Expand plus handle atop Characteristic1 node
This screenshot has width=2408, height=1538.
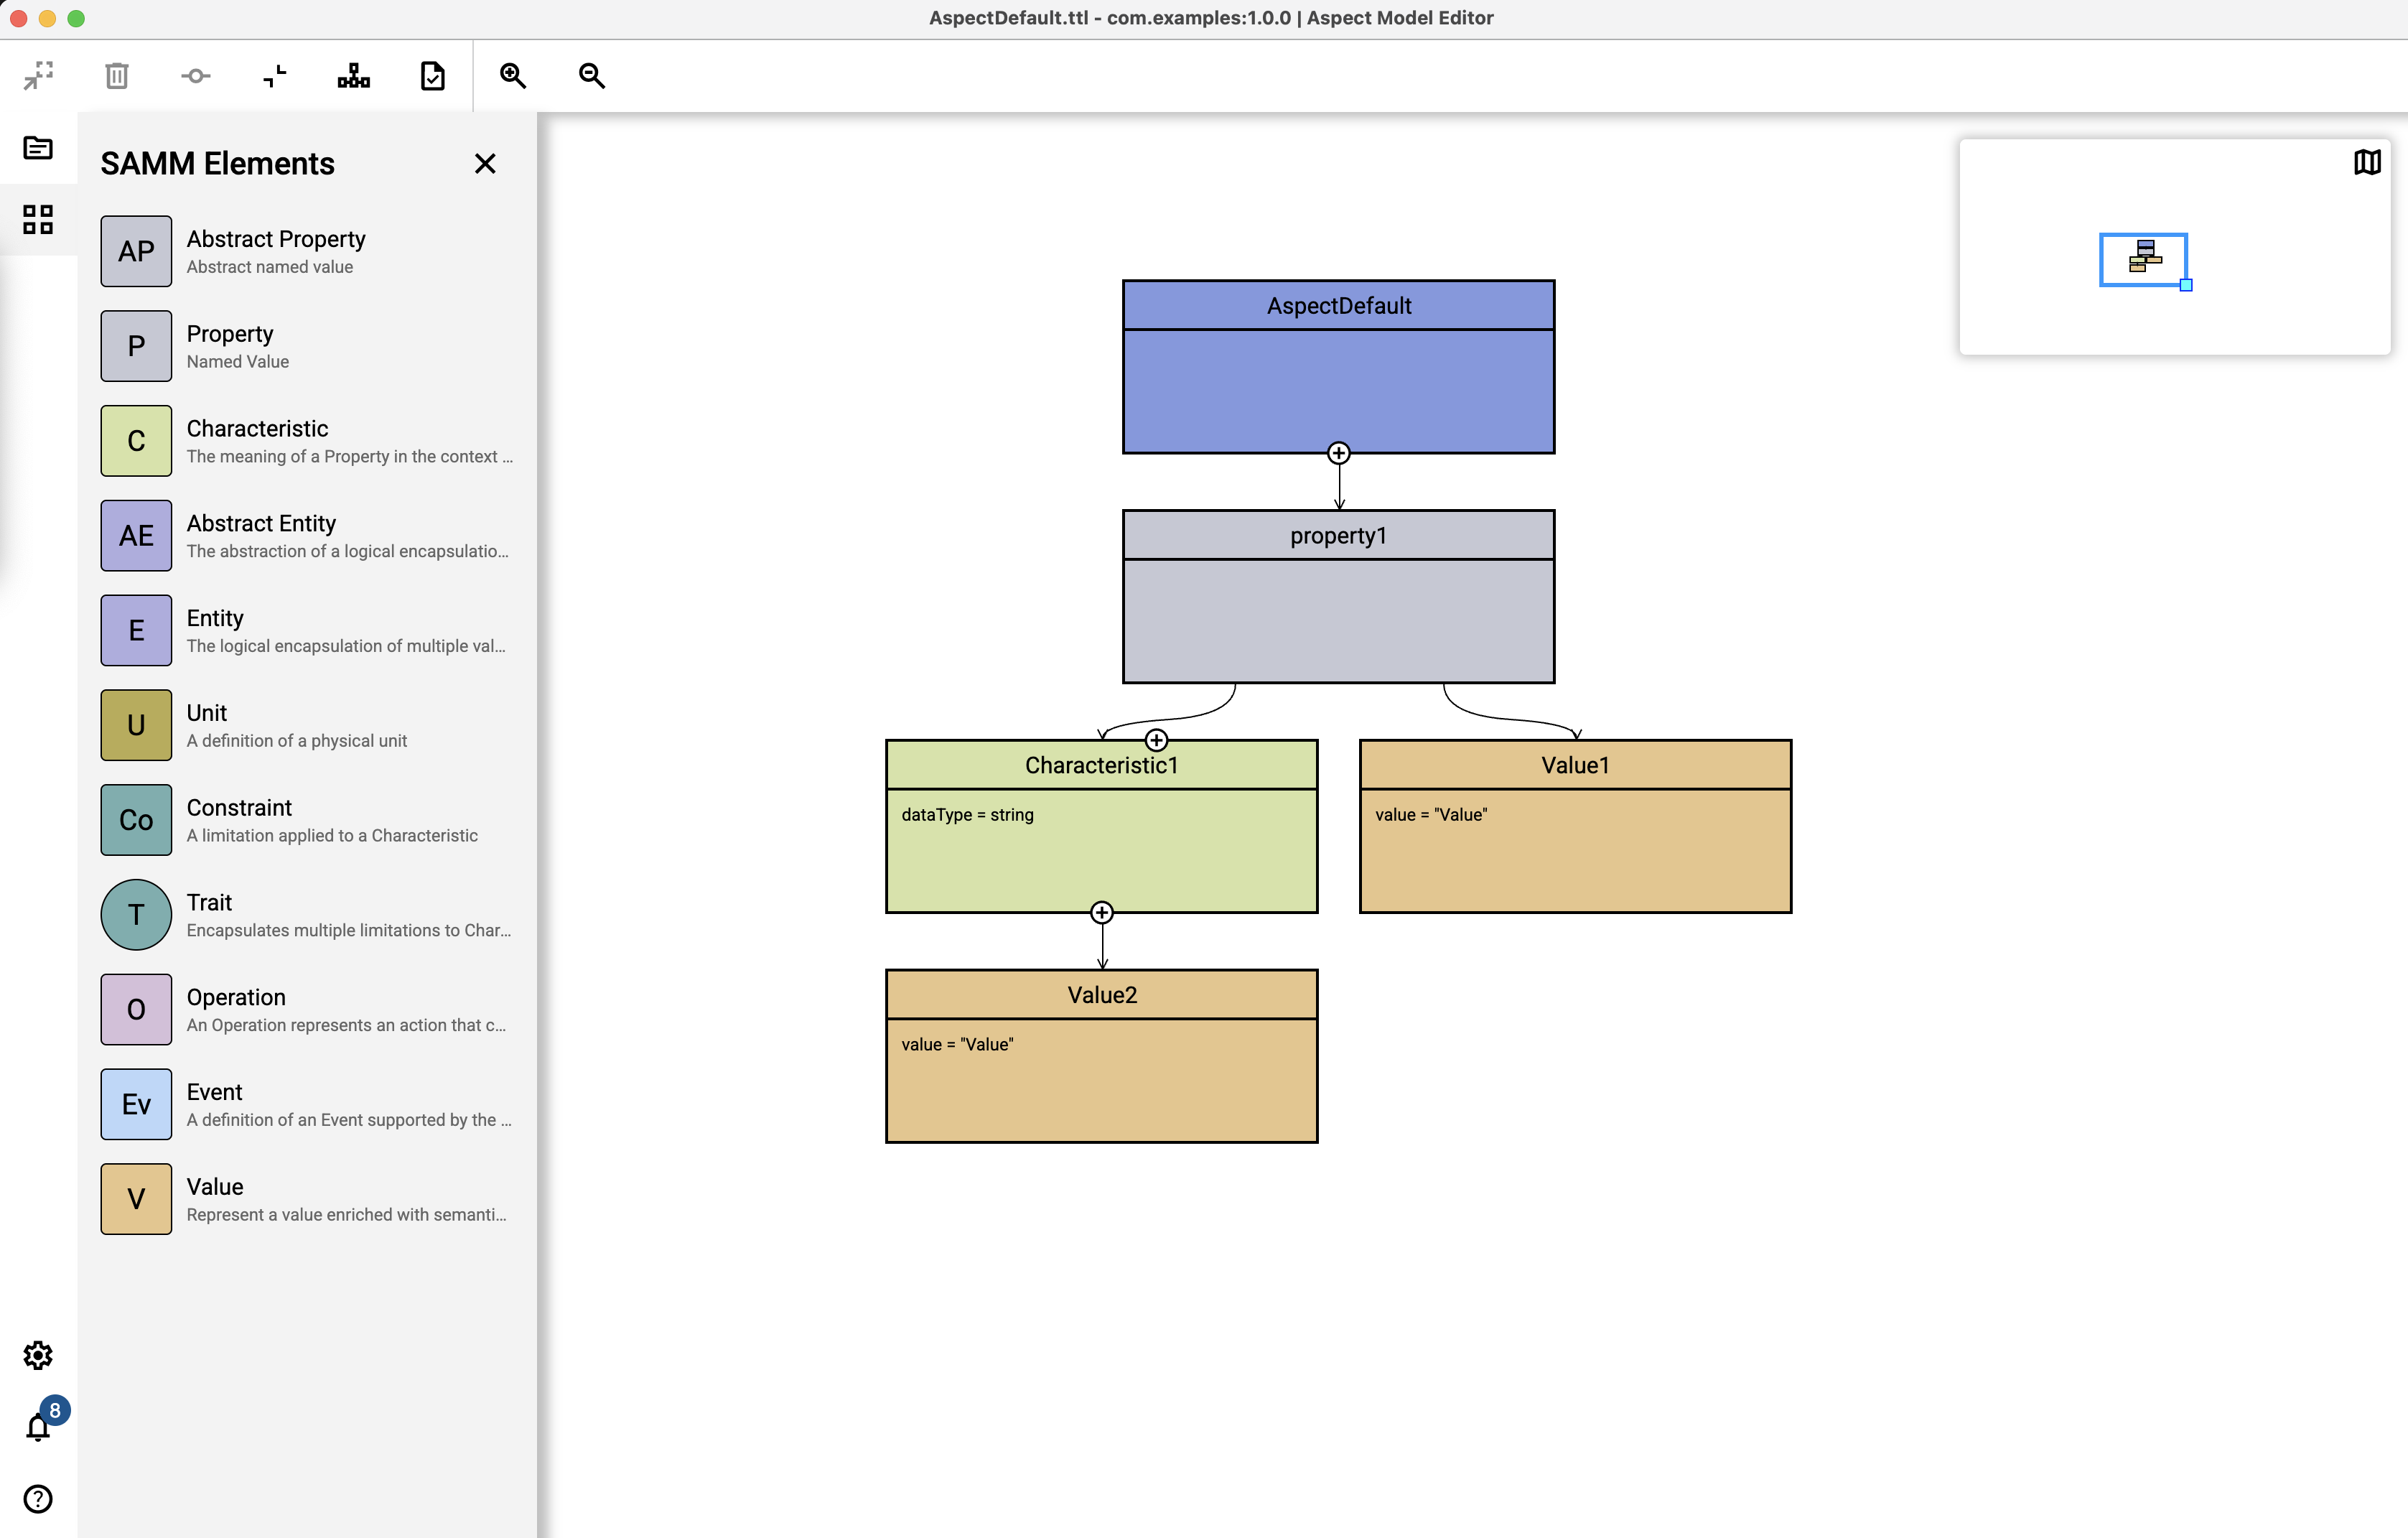[1156, 740]
